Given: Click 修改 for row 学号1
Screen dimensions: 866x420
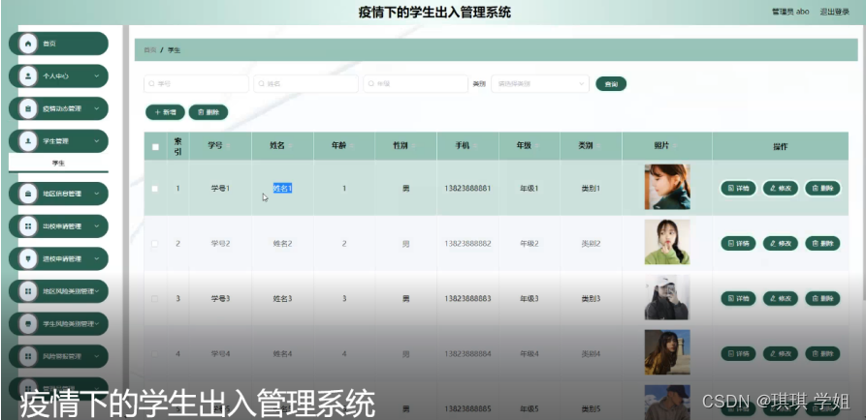Looking at the screenshot, I should coord(781,188).
